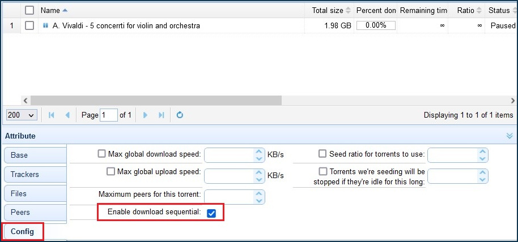The image size is (518, 242).
Task: Focus Max global download speed field
Action: coord(230,155)
